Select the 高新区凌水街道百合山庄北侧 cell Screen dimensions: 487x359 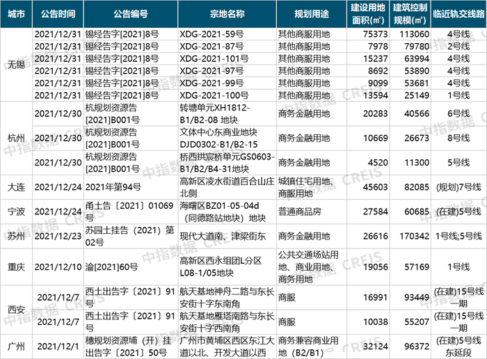pyautogui.click(x=227, y=187)
